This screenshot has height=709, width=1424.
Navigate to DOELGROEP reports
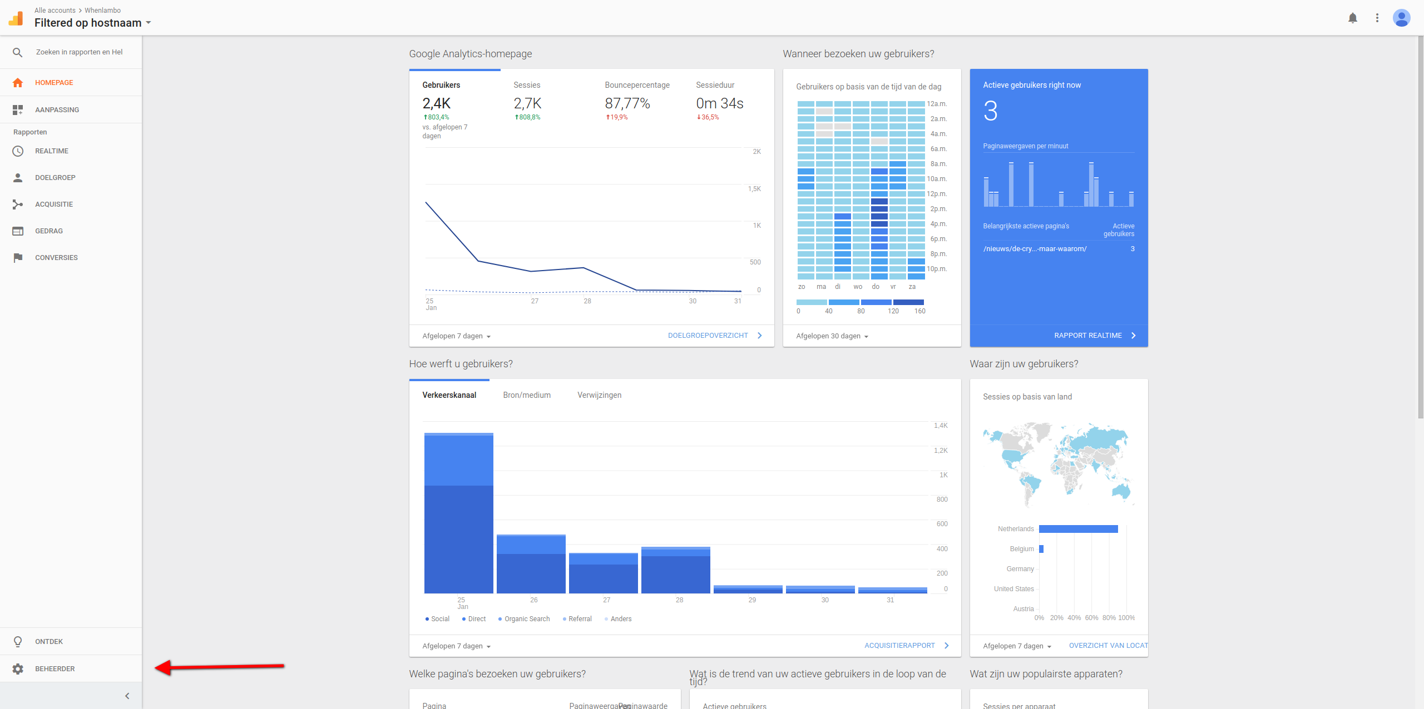55,178
